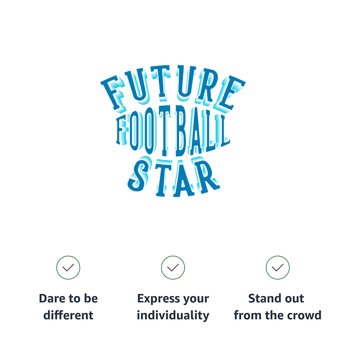Click the checkmark above "Dare to be different"
The width and height of the screenshot is (346, 346).
click(68, 268)
